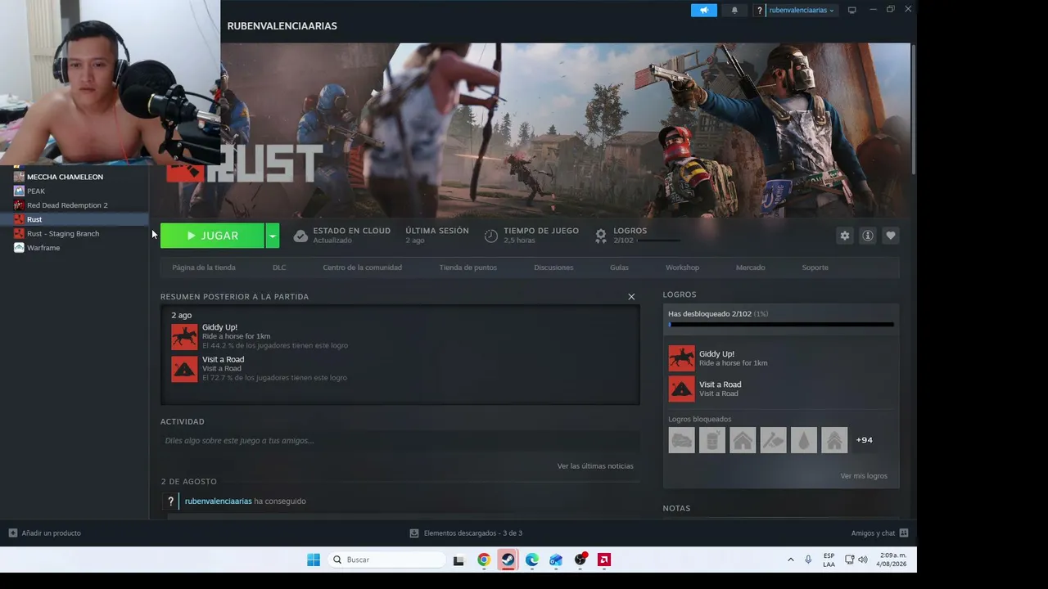Screen dimensions: 1048x589
Task: Add Rust to favorites with the heart icon
Action: click(x=891, y=236)
